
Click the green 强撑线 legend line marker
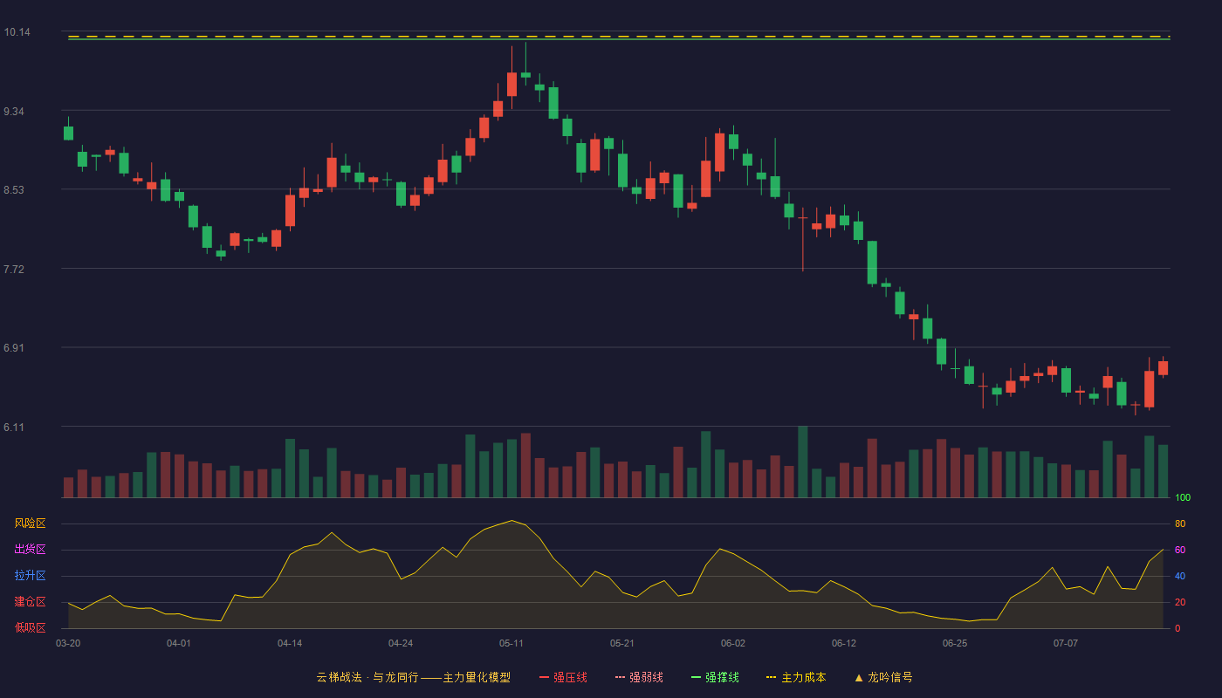pos(696,677)
